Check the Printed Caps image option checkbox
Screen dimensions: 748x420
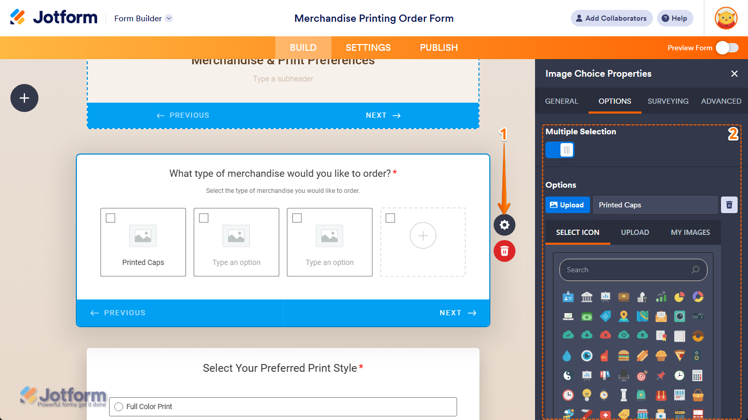click(x=111, y=218)
